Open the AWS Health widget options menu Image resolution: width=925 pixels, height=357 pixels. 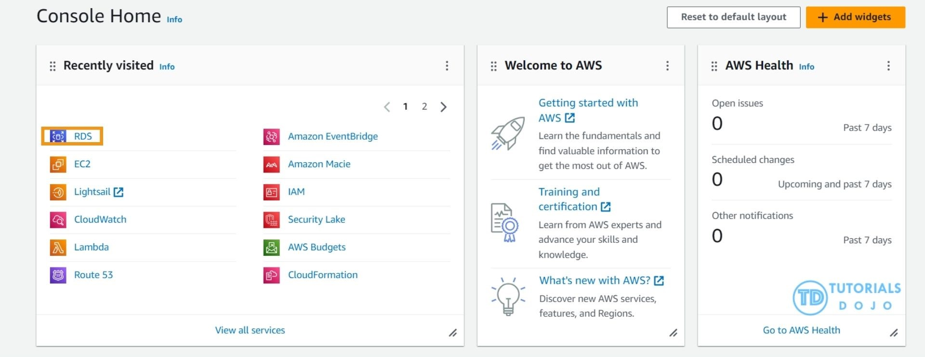(x=888, y=66)
